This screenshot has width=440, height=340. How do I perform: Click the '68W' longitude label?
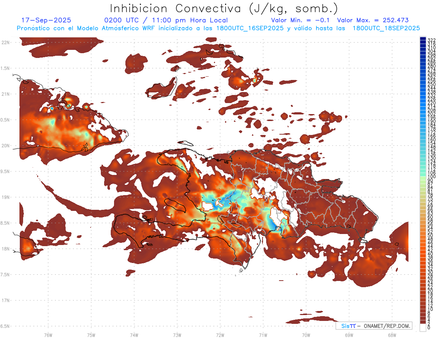392,335
